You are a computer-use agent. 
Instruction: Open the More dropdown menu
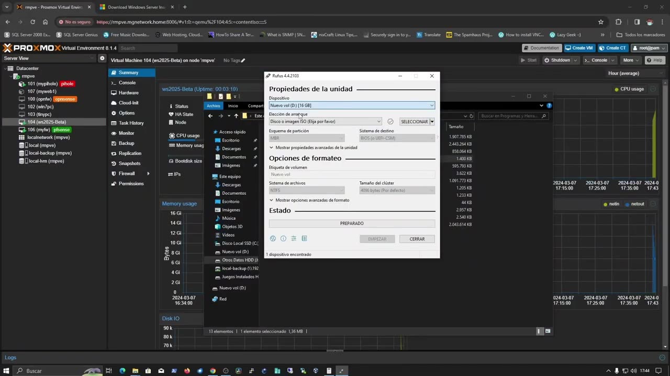[631, 60]
